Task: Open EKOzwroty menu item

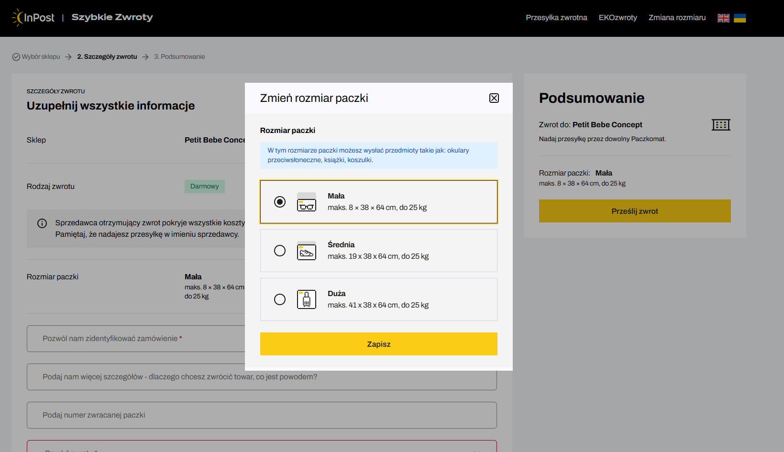Action: [x=618, y=18]
